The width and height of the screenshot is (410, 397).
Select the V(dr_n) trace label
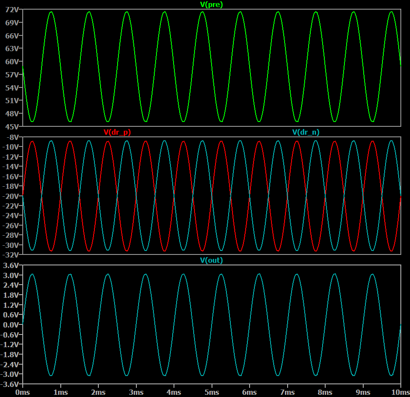point(306,132)
